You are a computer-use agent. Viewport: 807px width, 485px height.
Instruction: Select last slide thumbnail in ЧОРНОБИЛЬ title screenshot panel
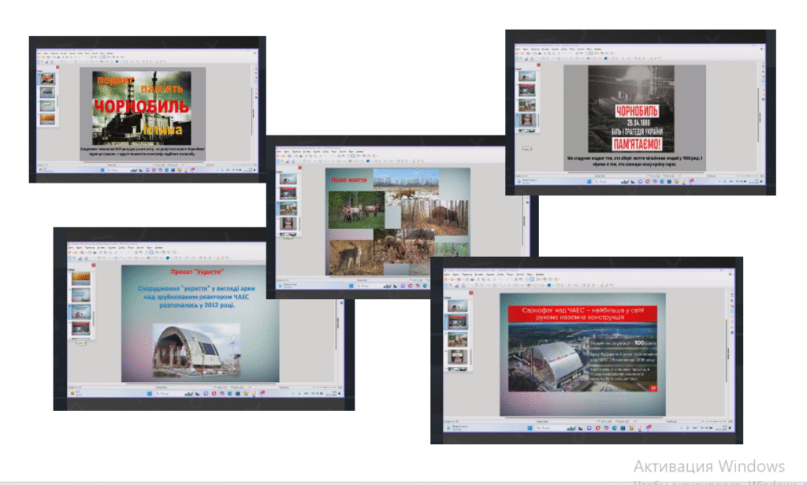click(48, 119)
